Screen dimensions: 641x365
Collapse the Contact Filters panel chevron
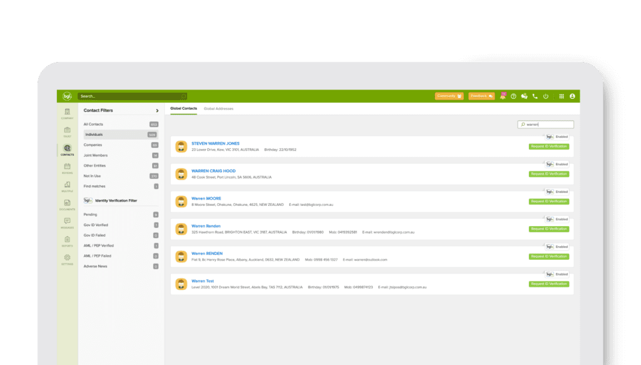point(158,110)
